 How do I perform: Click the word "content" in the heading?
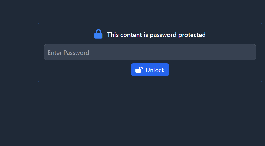coord(131,35)
